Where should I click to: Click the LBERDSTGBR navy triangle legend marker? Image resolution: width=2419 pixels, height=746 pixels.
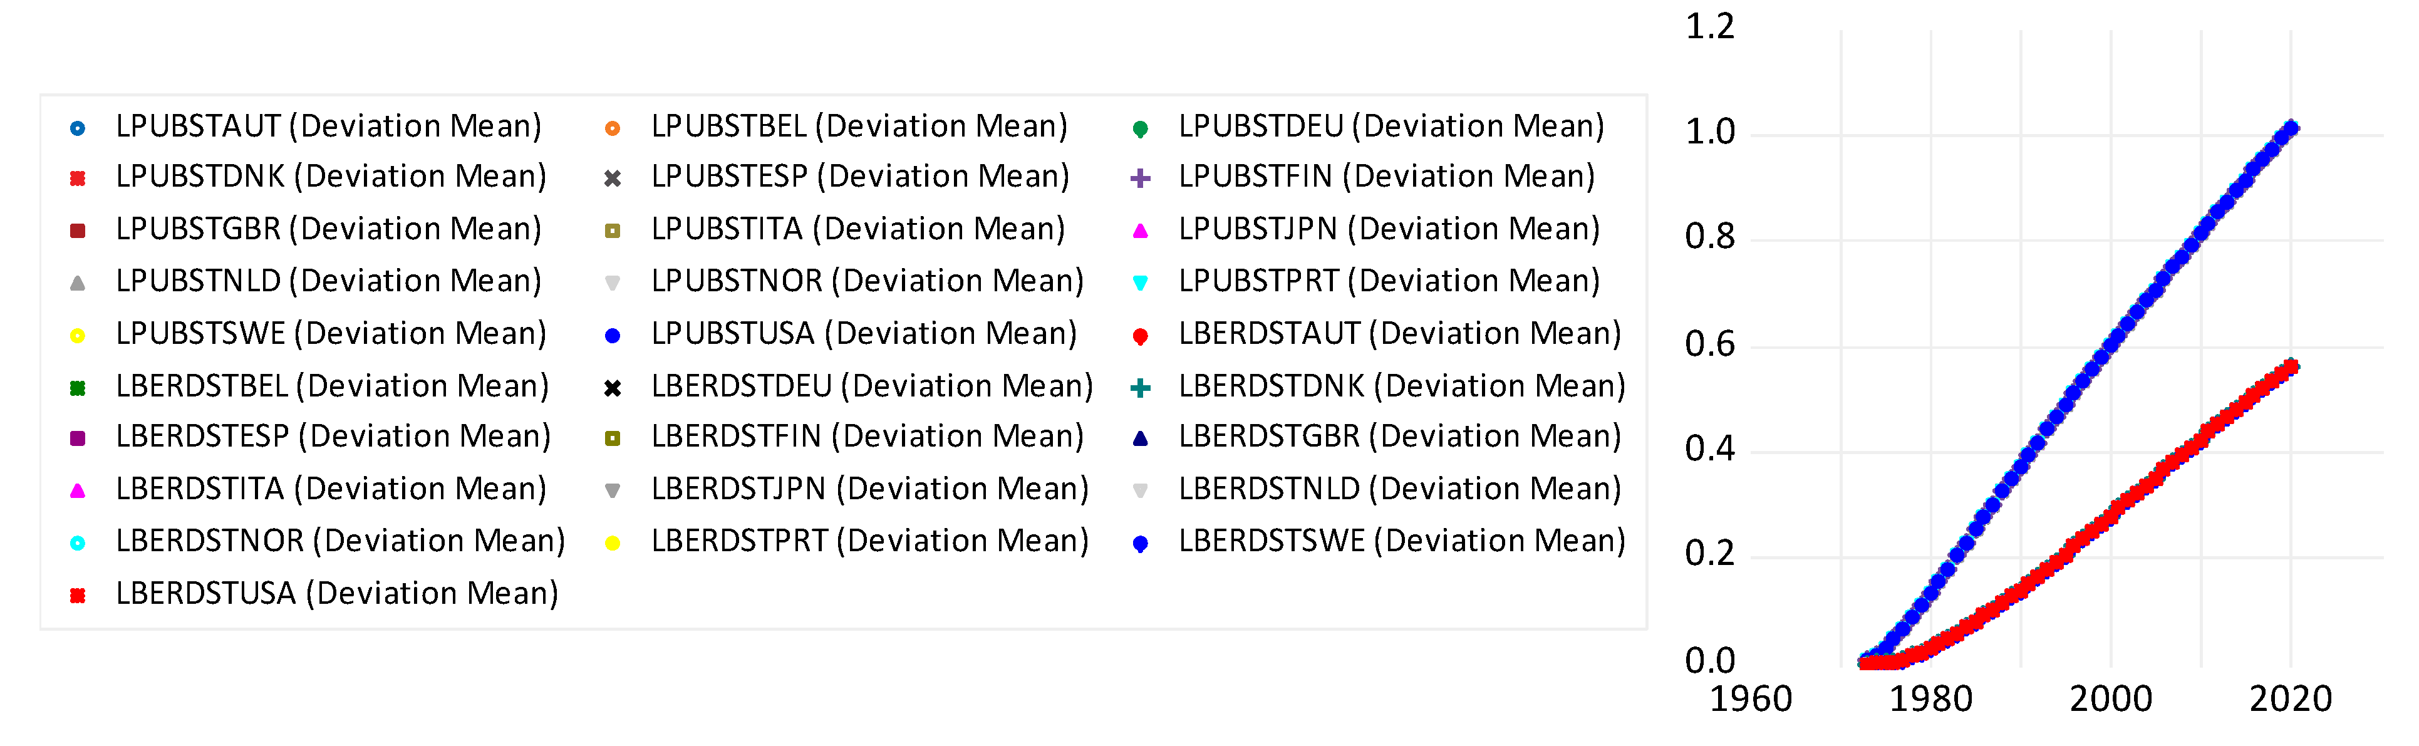1140,438
